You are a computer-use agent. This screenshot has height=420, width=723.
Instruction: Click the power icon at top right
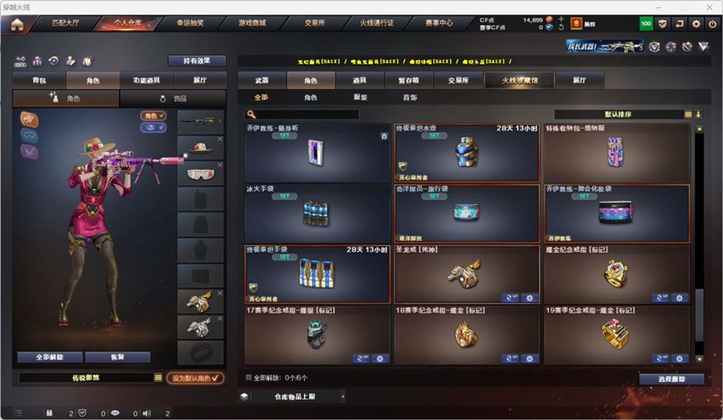pos(713,24)
